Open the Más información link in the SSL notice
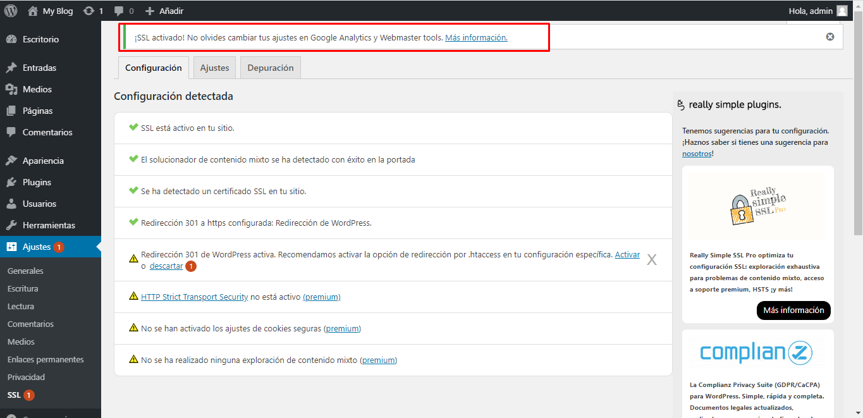This screenshot has height=418, width=863. click(x=476, y=37)
